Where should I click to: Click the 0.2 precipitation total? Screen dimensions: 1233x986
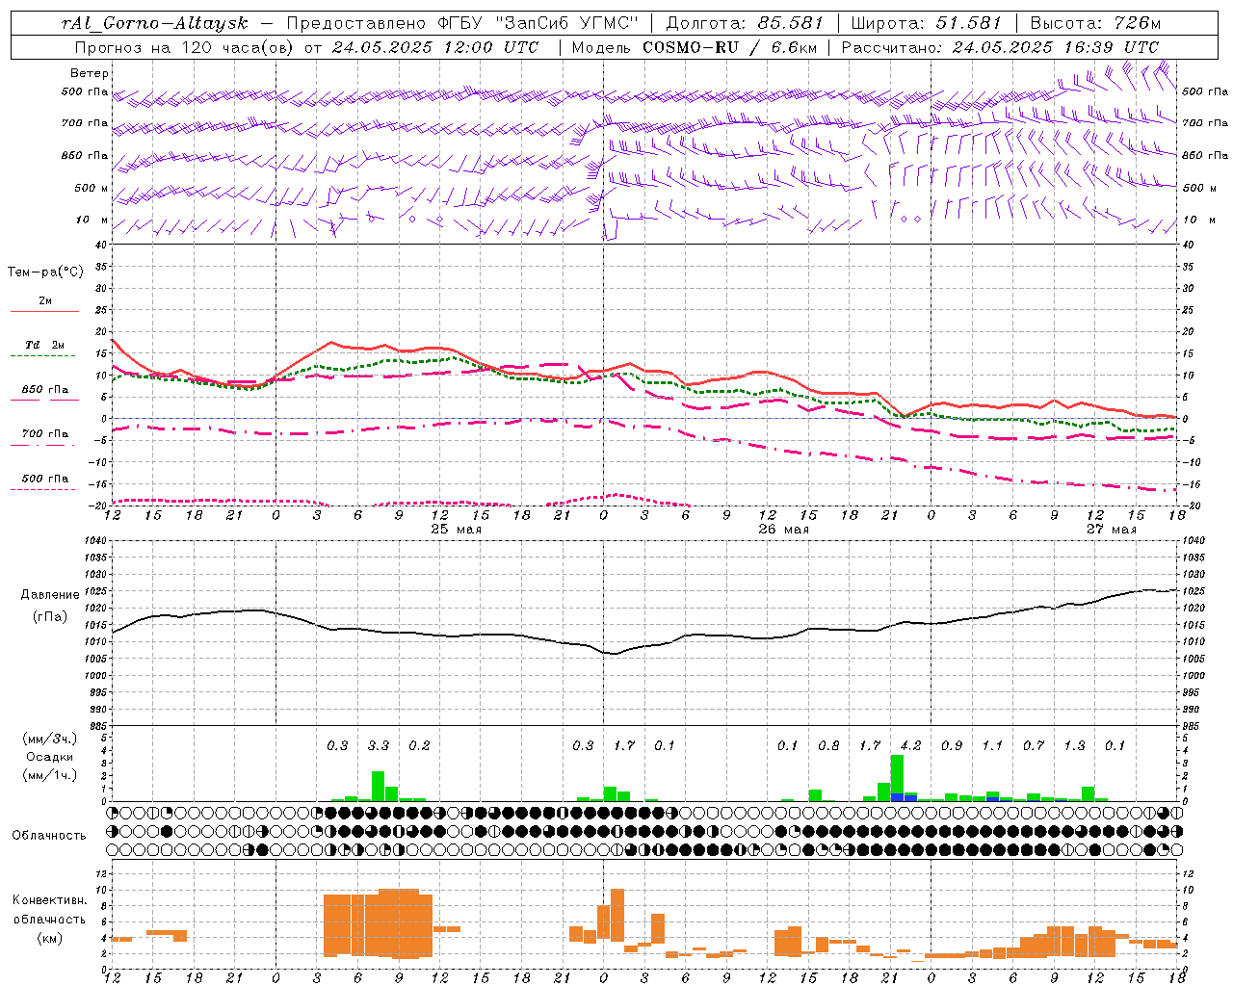[419, 745]
